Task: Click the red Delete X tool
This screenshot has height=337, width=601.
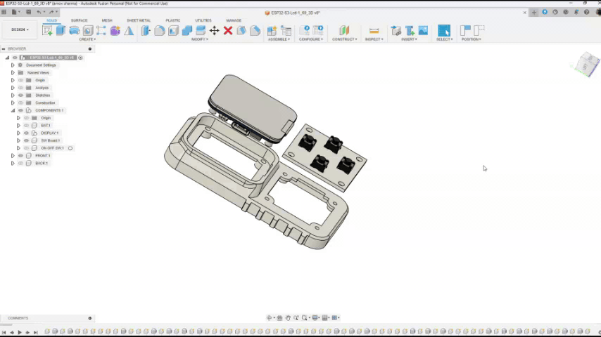Action: (x=228, y=31)
